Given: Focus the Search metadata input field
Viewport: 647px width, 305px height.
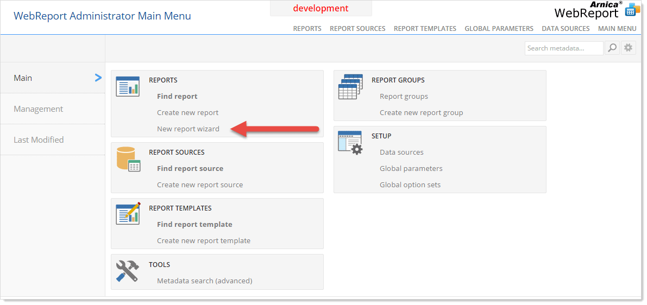Looking at the screenshot, I should point(563,48).
